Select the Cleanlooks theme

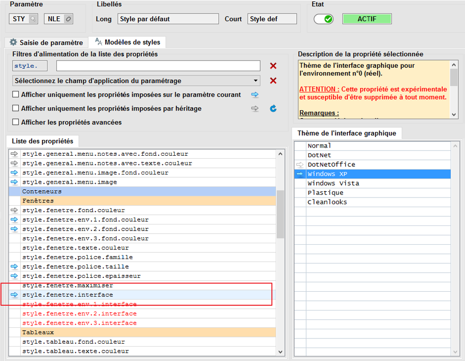tap(378, 202)
